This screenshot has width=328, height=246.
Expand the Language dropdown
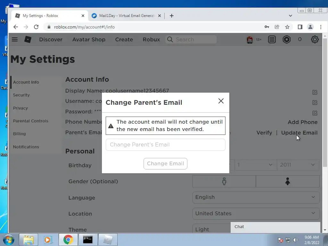click(256, 197)
